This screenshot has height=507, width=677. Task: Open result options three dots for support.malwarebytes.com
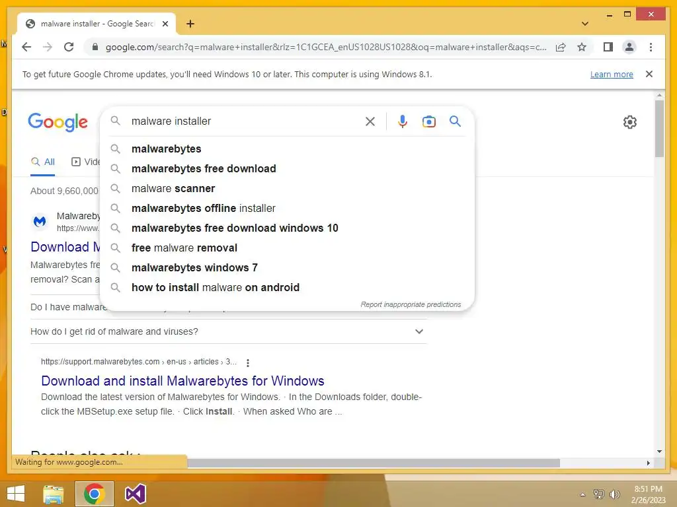click(248, 362)
